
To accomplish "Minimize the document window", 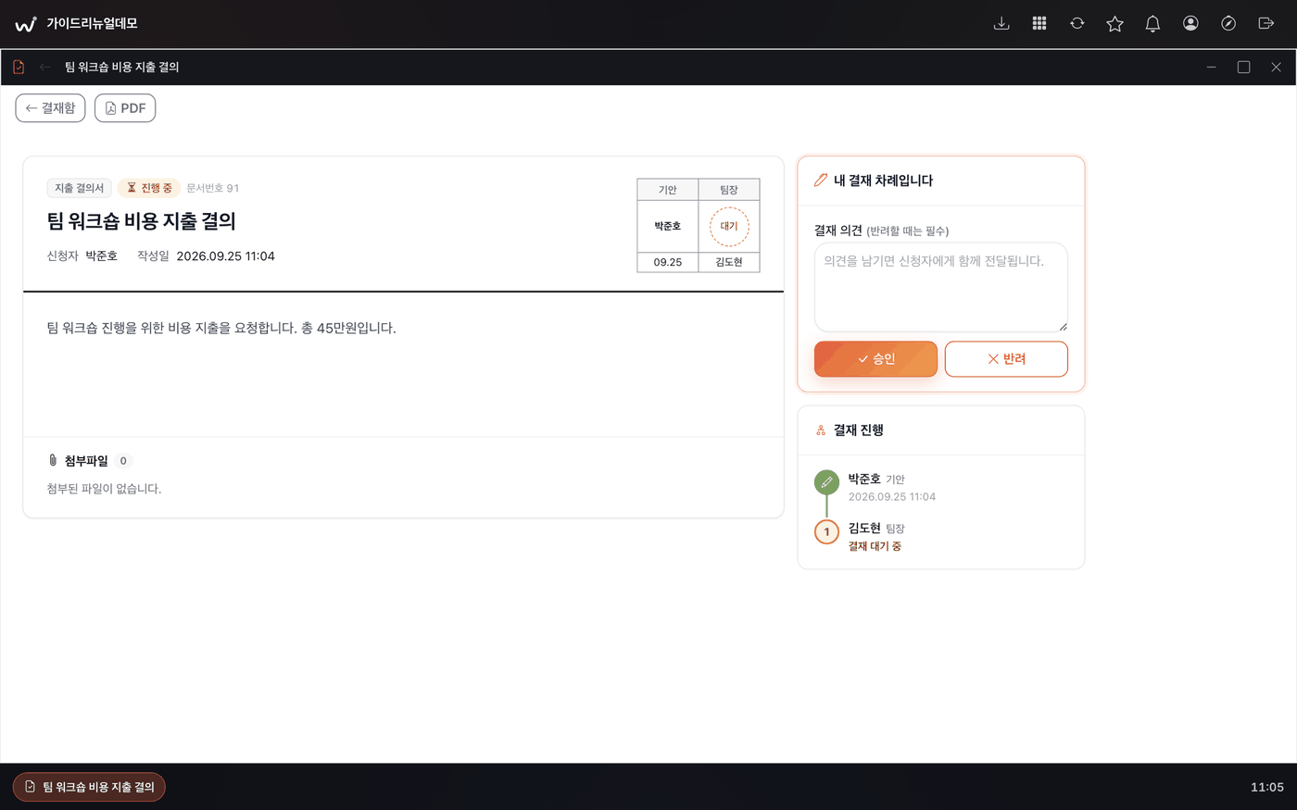I will (1212, 67).
